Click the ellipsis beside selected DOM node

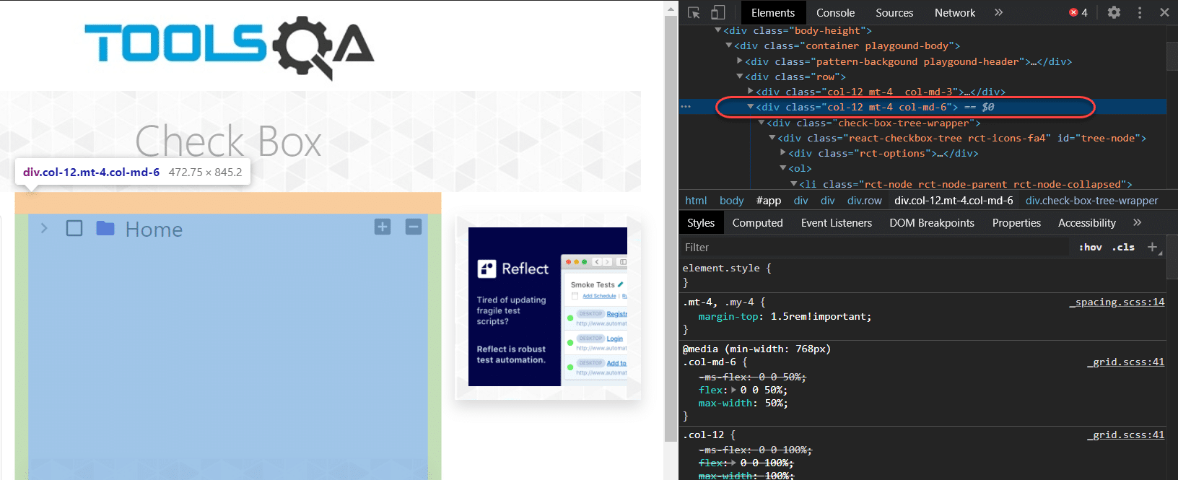pos(686,107)
